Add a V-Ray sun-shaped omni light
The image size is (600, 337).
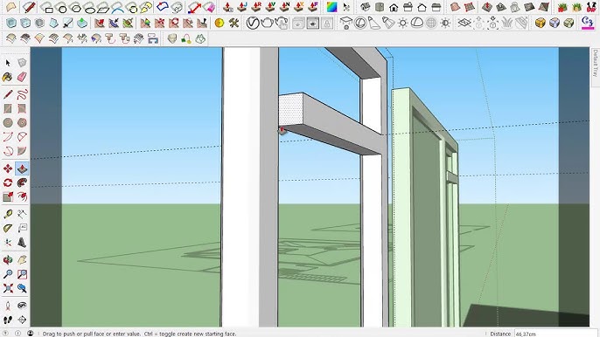(403, 24)
